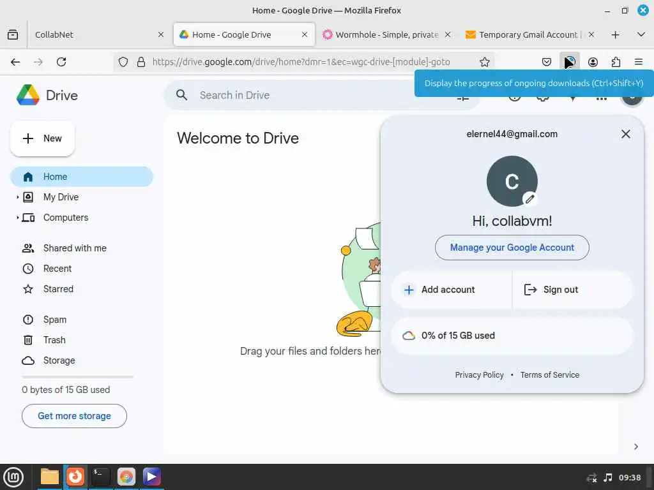Open Shared with me

point(75,248)
